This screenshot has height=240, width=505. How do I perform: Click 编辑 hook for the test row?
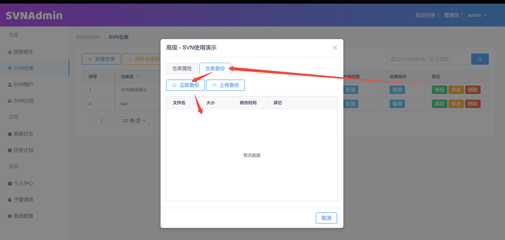[x=397, y=104]
